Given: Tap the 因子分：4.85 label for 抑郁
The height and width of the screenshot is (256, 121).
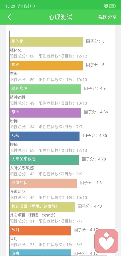Looking at the screenshot, I should [95, 136].
